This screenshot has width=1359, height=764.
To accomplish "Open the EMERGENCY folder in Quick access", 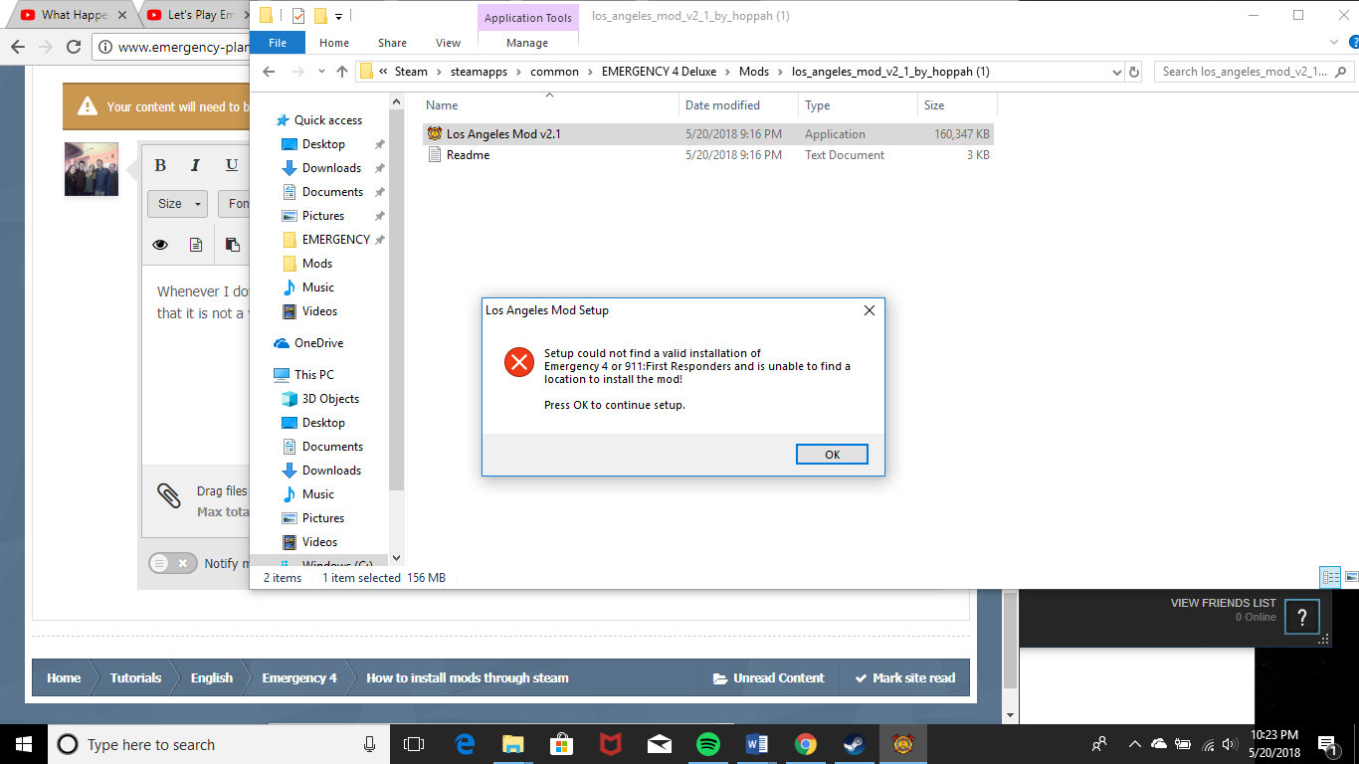I will [x=335, y=240].
